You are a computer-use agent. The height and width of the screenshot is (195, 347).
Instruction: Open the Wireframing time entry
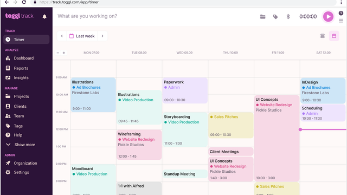[139, 145]
